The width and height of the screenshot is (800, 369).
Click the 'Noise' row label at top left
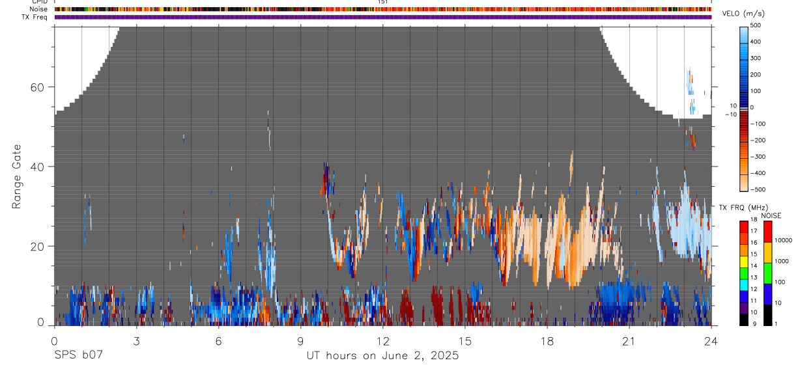(38, 9)
